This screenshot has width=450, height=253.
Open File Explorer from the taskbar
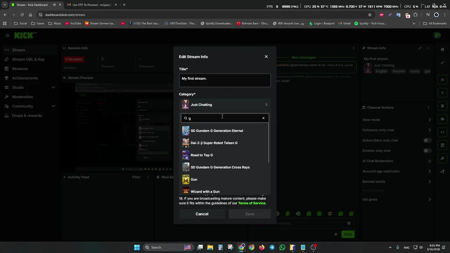coord(210,247)
